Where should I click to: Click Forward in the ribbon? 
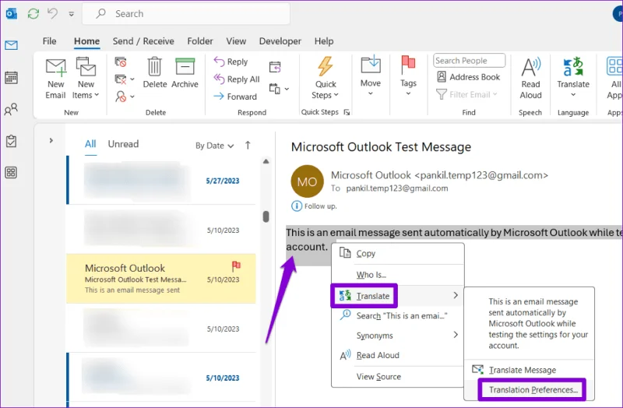pos(235,97)
